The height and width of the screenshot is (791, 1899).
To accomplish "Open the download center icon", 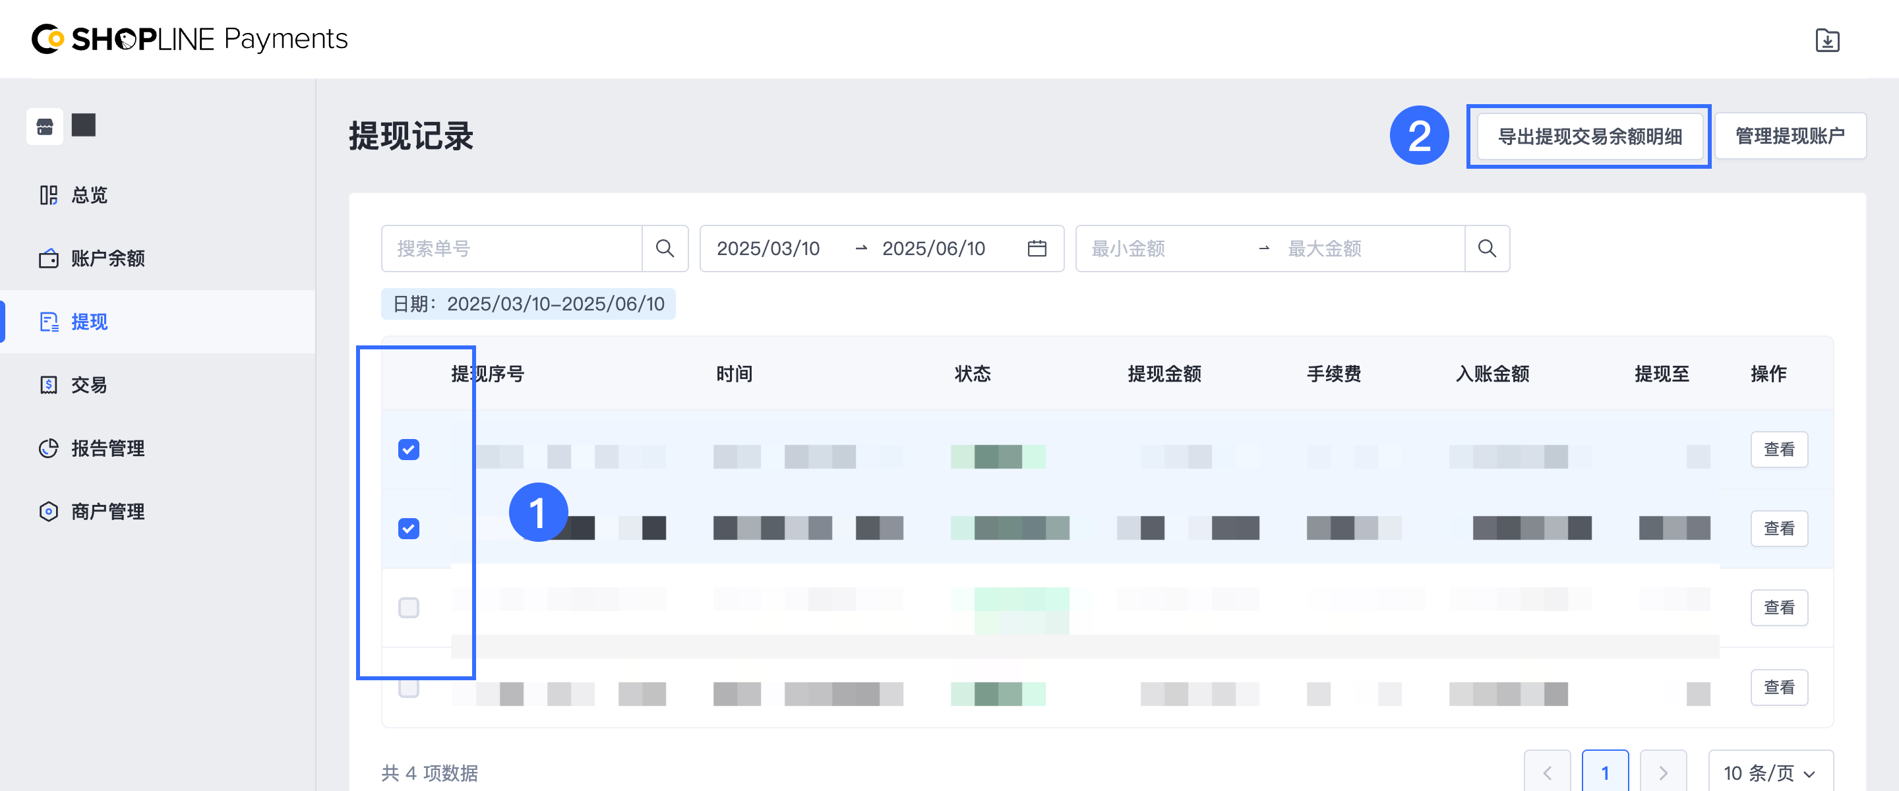I will click(1826, 40).
